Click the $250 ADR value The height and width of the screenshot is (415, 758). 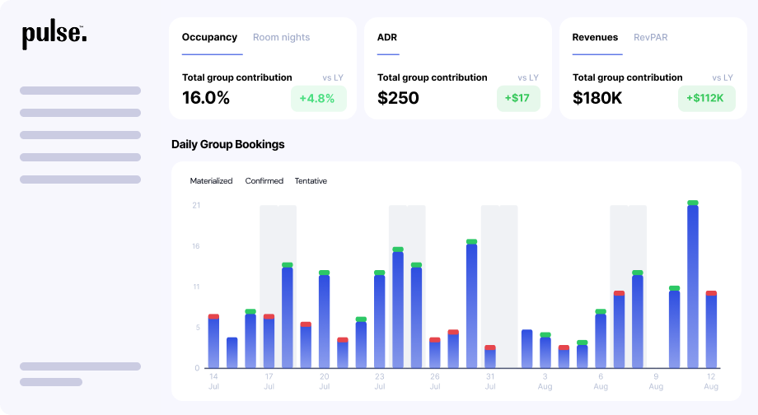point(398,98)
